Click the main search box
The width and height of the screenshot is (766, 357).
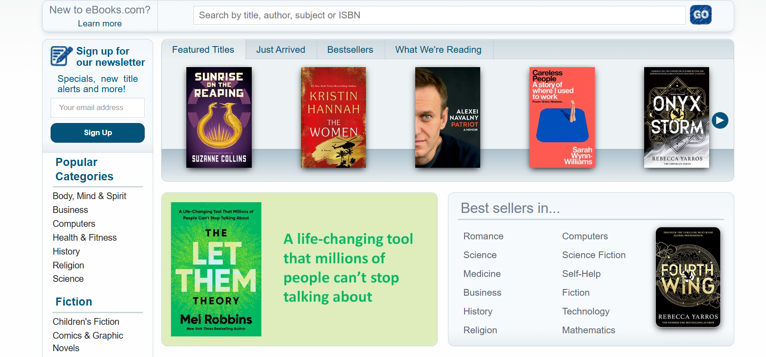pos(439,15)
